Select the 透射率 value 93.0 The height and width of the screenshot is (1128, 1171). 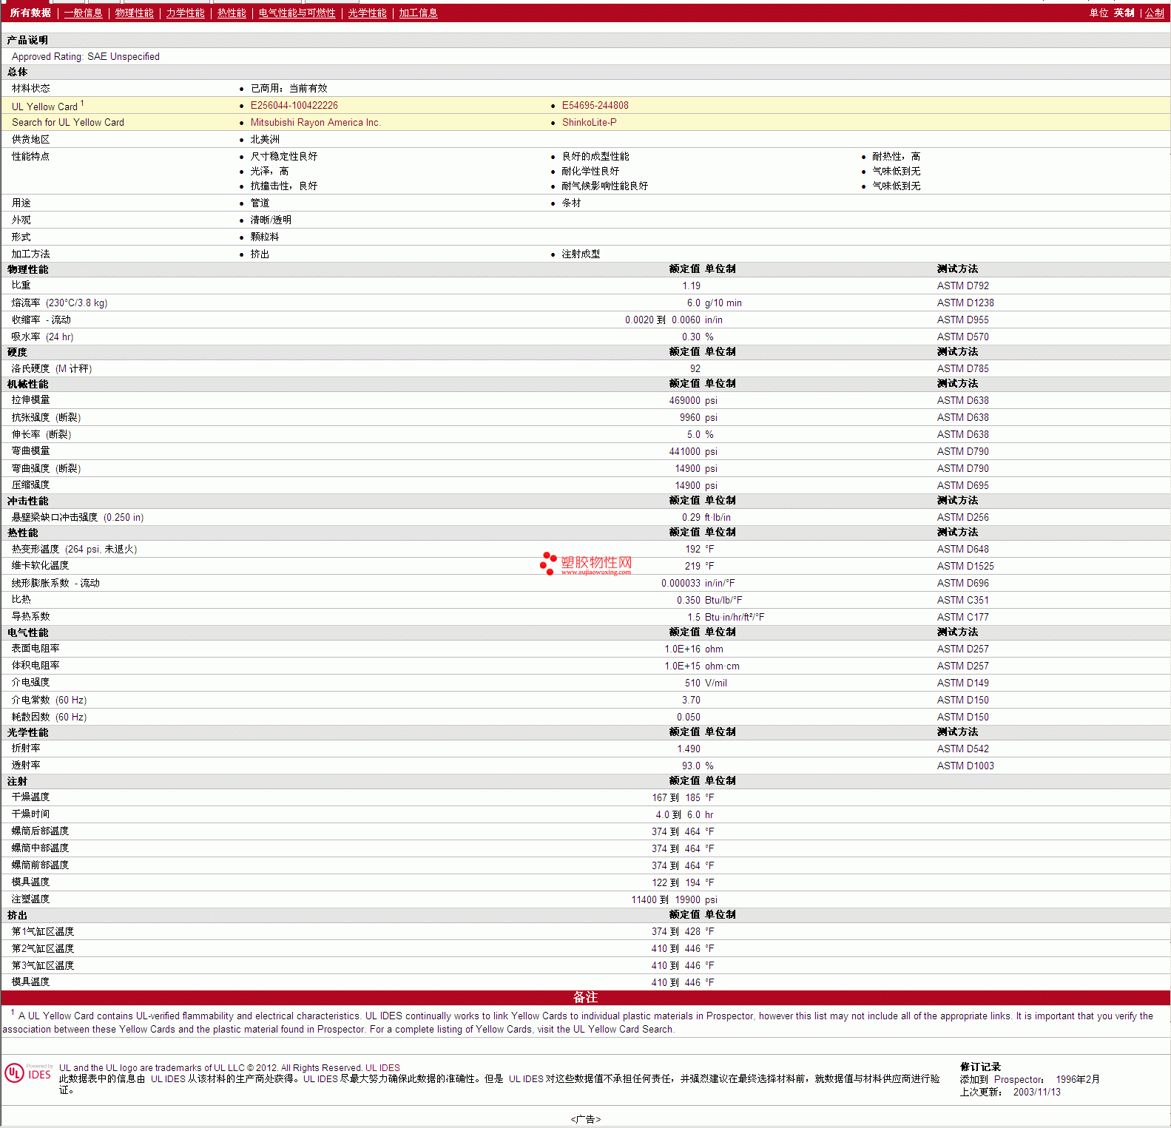(x=692, y=766)
